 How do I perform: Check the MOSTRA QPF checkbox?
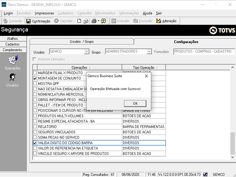click(x=35, y=83)
